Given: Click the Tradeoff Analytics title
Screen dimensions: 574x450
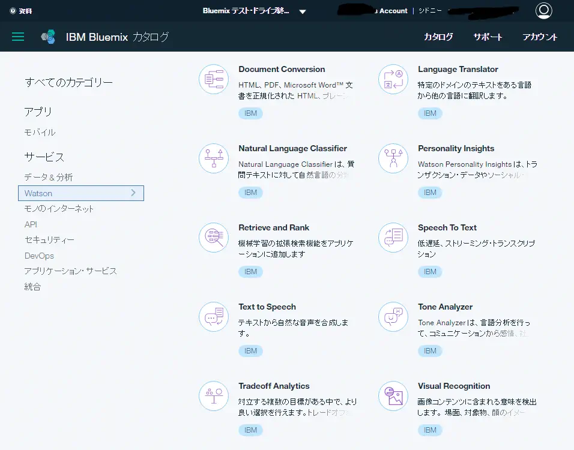Looking at the screenshot, I should pos(274,386).
